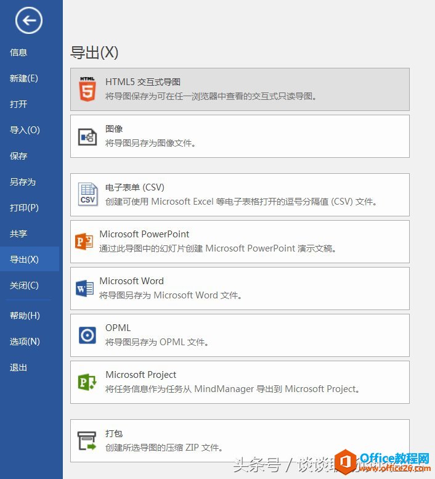Click the 导出(X) page heading
Image resolution: width=435 pixels, height=479 pixels.
(94, 52)
